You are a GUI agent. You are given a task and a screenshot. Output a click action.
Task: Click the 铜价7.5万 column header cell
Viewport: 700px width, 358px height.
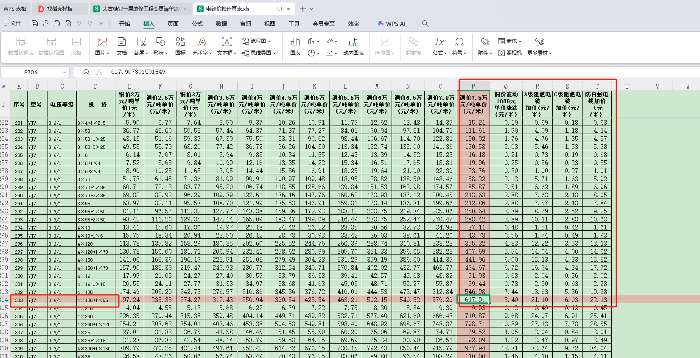(473, 104)
